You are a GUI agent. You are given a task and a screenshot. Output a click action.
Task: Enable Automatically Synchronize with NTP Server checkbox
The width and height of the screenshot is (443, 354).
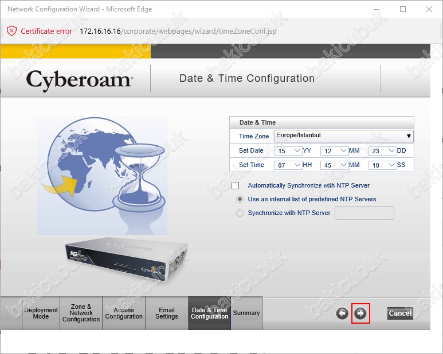235,185
